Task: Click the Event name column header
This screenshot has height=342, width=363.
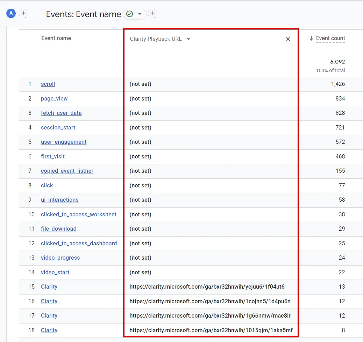Action: click(x=56, y=38)
